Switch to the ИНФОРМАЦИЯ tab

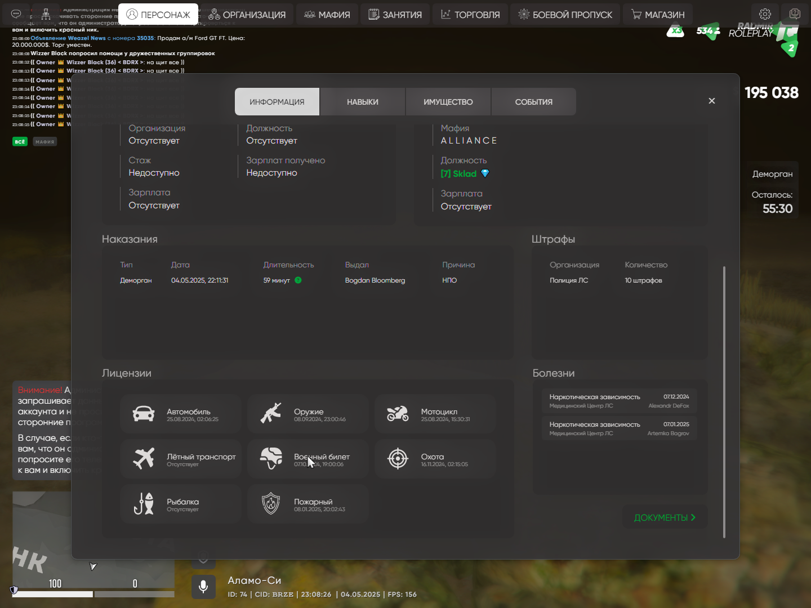[277, 102]
